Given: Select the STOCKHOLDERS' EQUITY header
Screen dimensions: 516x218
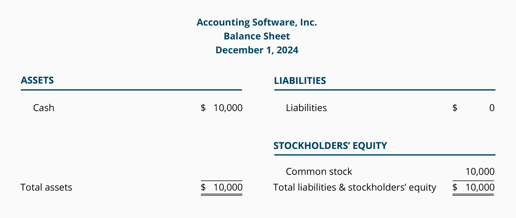Looking at the screenshot, I should (330, 145).
